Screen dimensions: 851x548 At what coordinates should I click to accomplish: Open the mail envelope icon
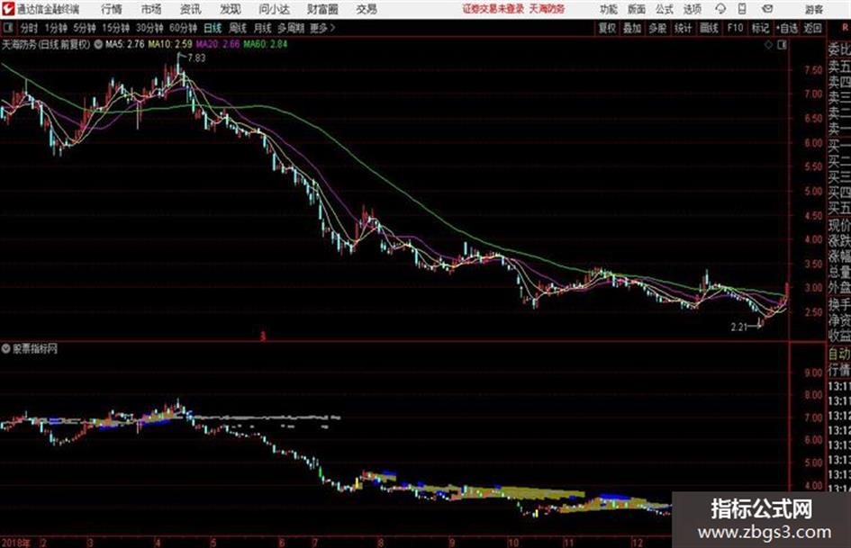[x=767, y=9]
